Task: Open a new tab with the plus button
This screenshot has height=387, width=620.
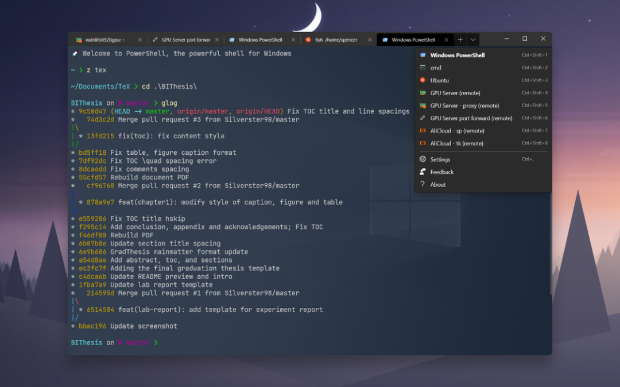Action: tap(460, 40)
